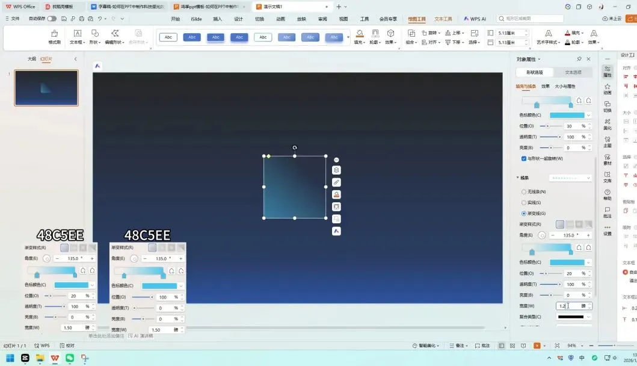Image resolution: width=637 pixels, height=366 pixels.
Task: Expand the line color stop (色标颜色) dropdown
Action: 588,262
